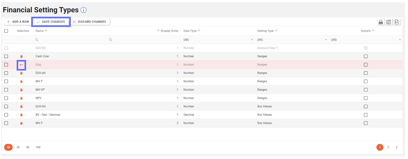Delete the BV - Test - Decimal row
Image resolution: width=408 pixels, height=159 pixels.
[22, 115]
